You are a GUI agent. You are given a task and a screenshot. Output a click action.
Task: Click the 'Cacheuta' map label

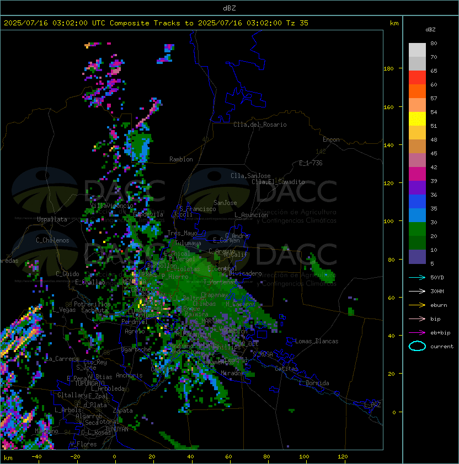point(94,310)
